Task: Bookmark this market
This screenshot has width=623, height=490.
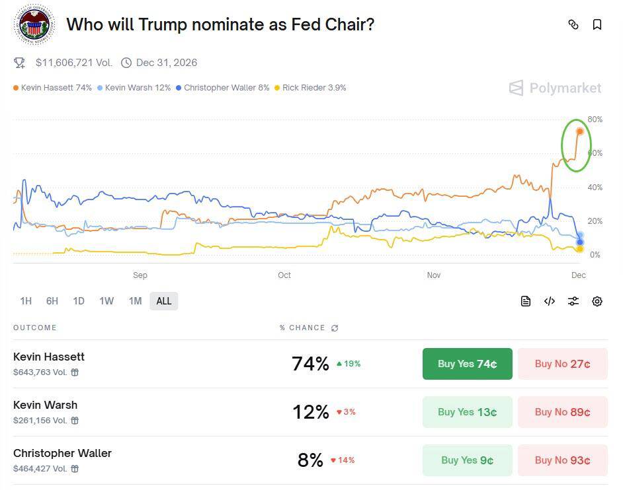Action: tap(597, 24)
